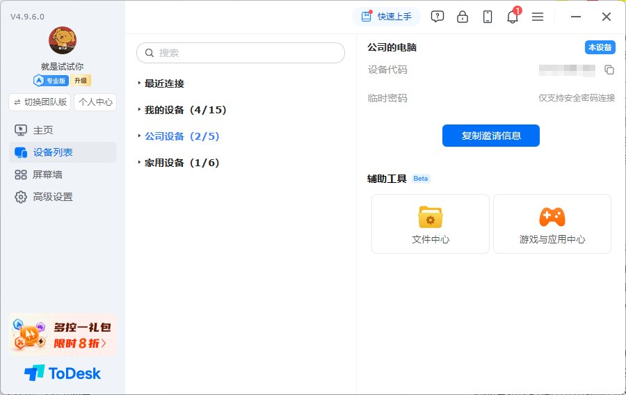The width and height of the screenshot is (626, 395).
Task: Click the 专业版 badge
Action: pyautogui.click(x=51, y=81)
